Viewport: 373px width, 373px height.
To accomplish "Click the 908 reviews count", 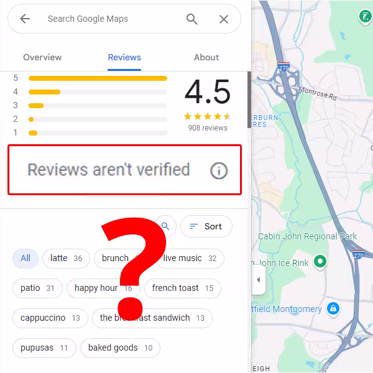I will click(x=208, y=128).
